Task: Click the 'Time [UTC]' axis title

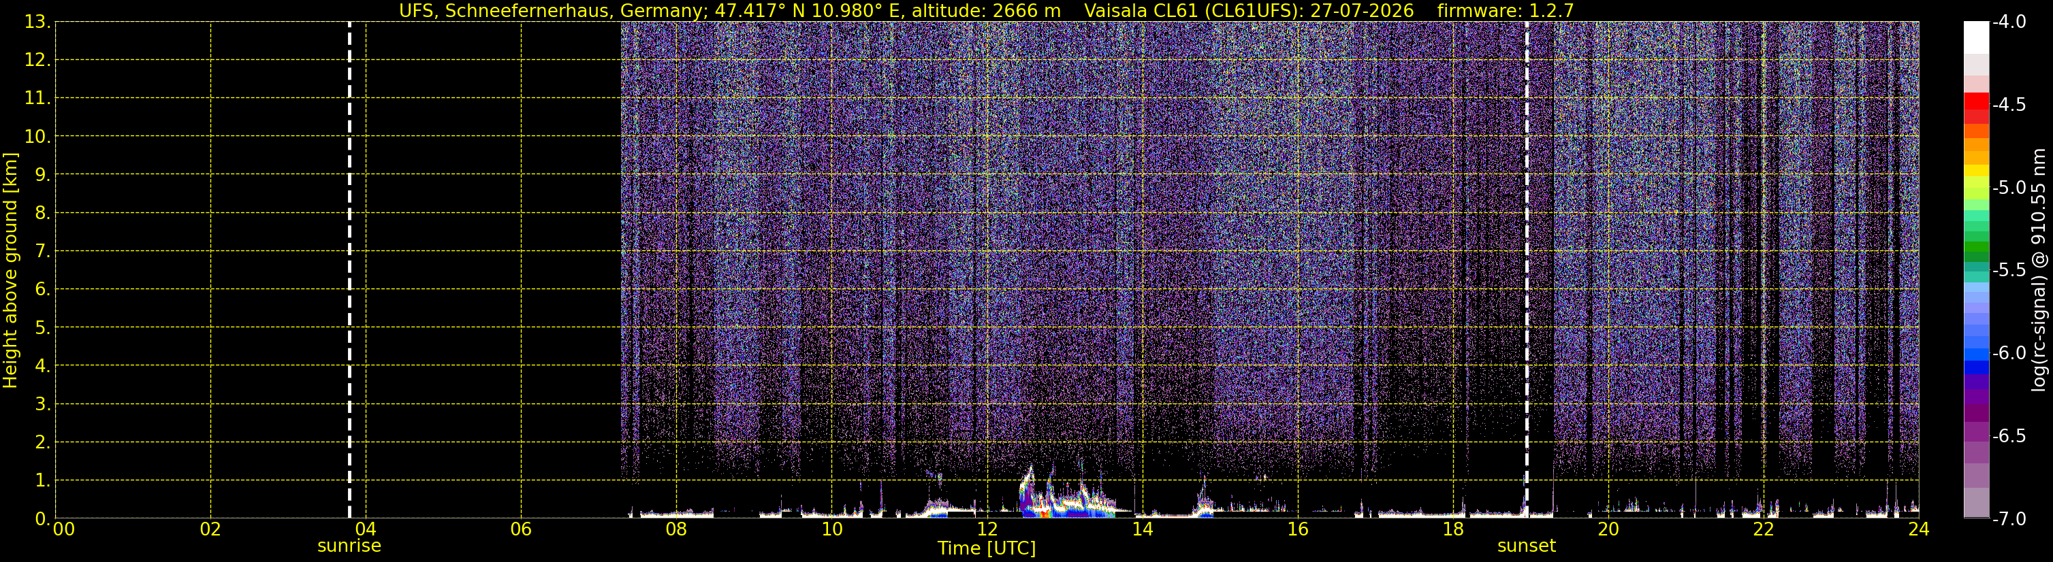Action: click(987, 548)
